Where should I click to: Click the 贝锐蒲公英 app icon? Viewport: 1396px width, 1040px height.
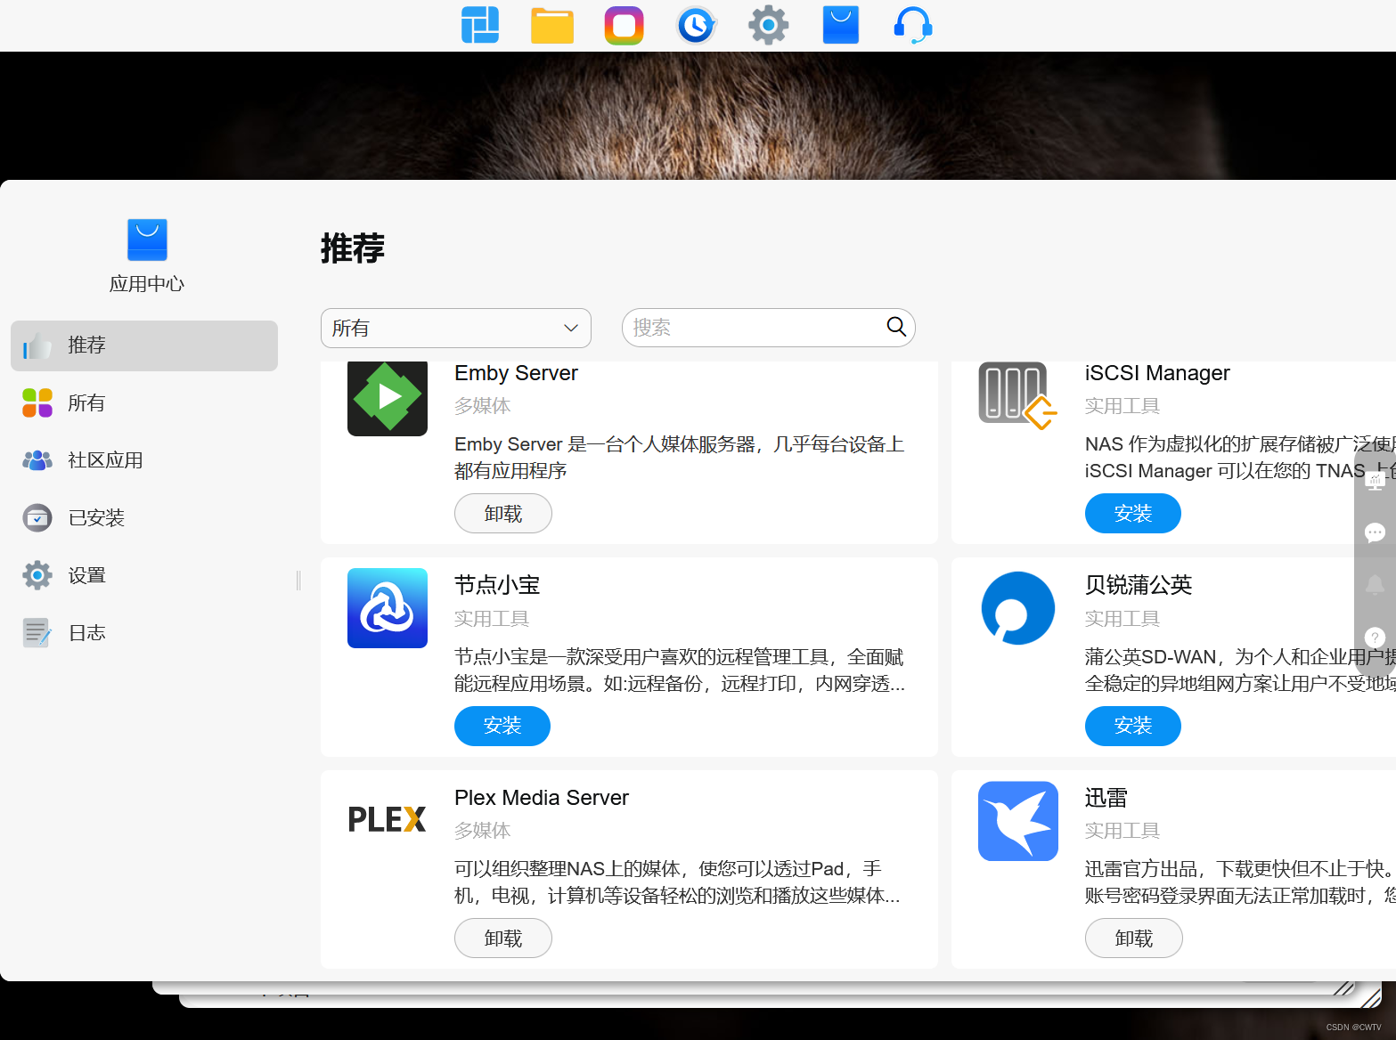point(1018,608)
